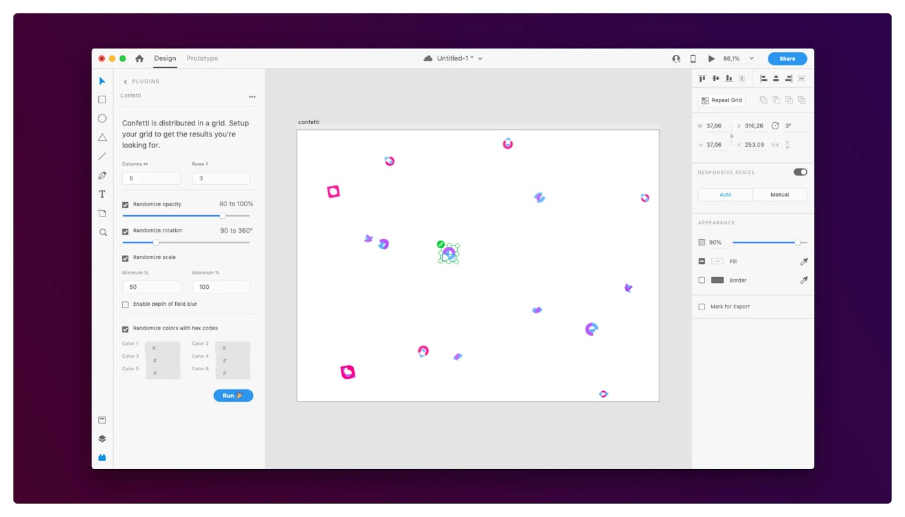Select the Pen tool
Viewport: 905px width, 517px height.
102,175
